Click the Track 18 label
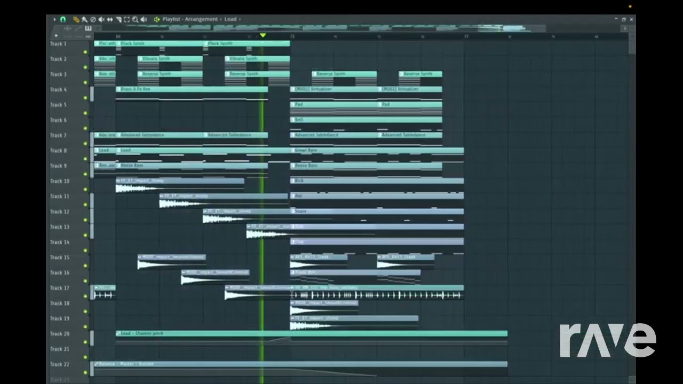This screenshot has height=384, width=683. (60, 303)
